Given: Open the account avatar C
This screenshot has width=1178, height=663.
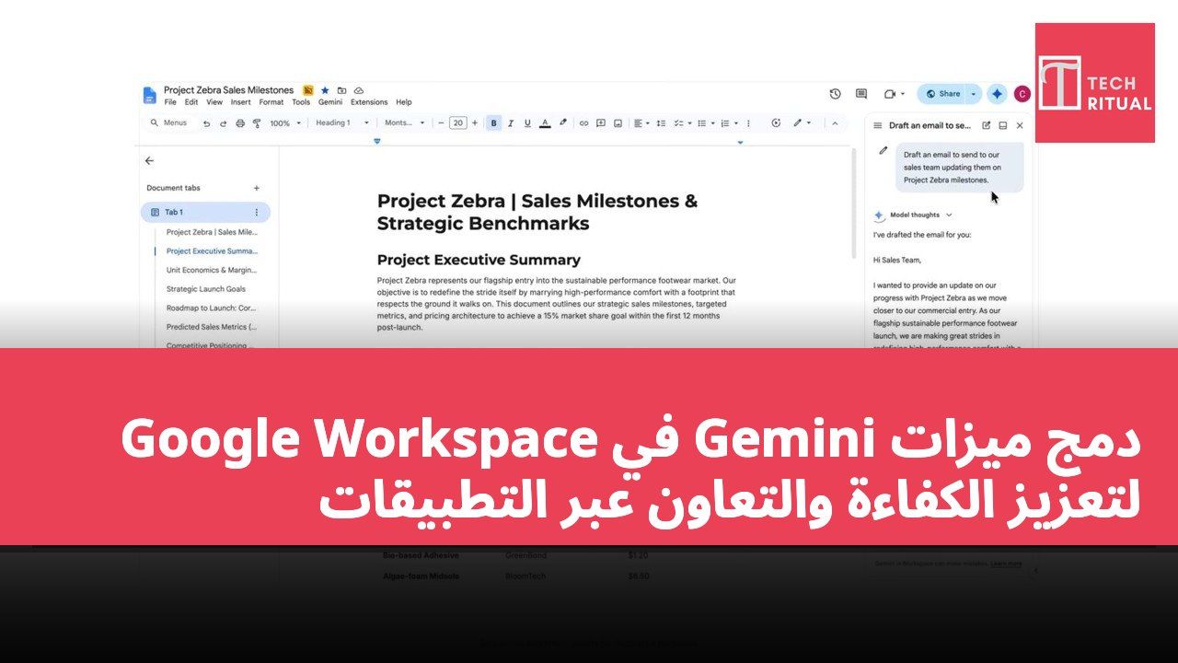Looking at the screenshot, I should pyautogui.click(x=1022, y=94).
